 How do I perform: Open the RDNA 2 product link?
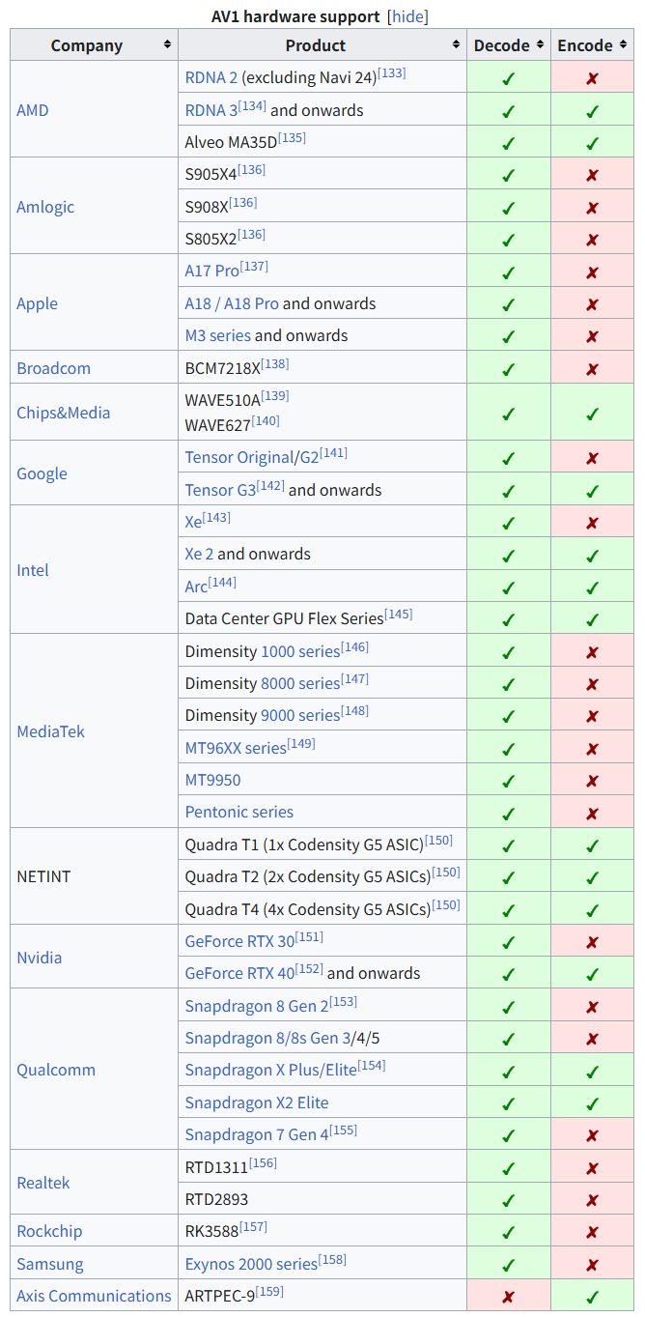coord(210,78)
